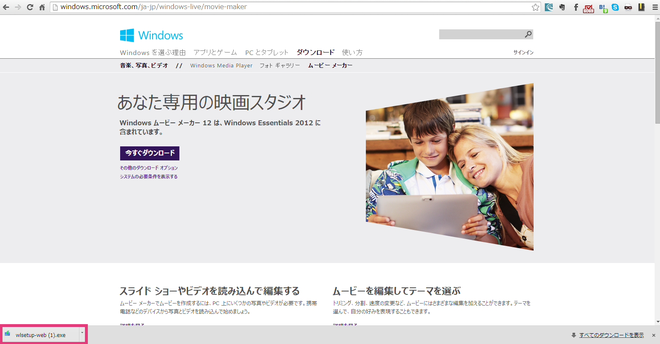
Task: Click the 今すぐダウンロード button
Action: 150,153
